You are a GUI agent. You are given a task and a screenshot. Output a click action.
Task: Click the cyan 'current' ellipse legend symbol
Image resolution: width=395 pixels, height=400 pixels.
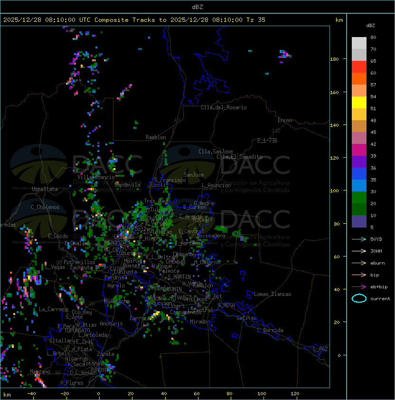(x=359, y=298)
